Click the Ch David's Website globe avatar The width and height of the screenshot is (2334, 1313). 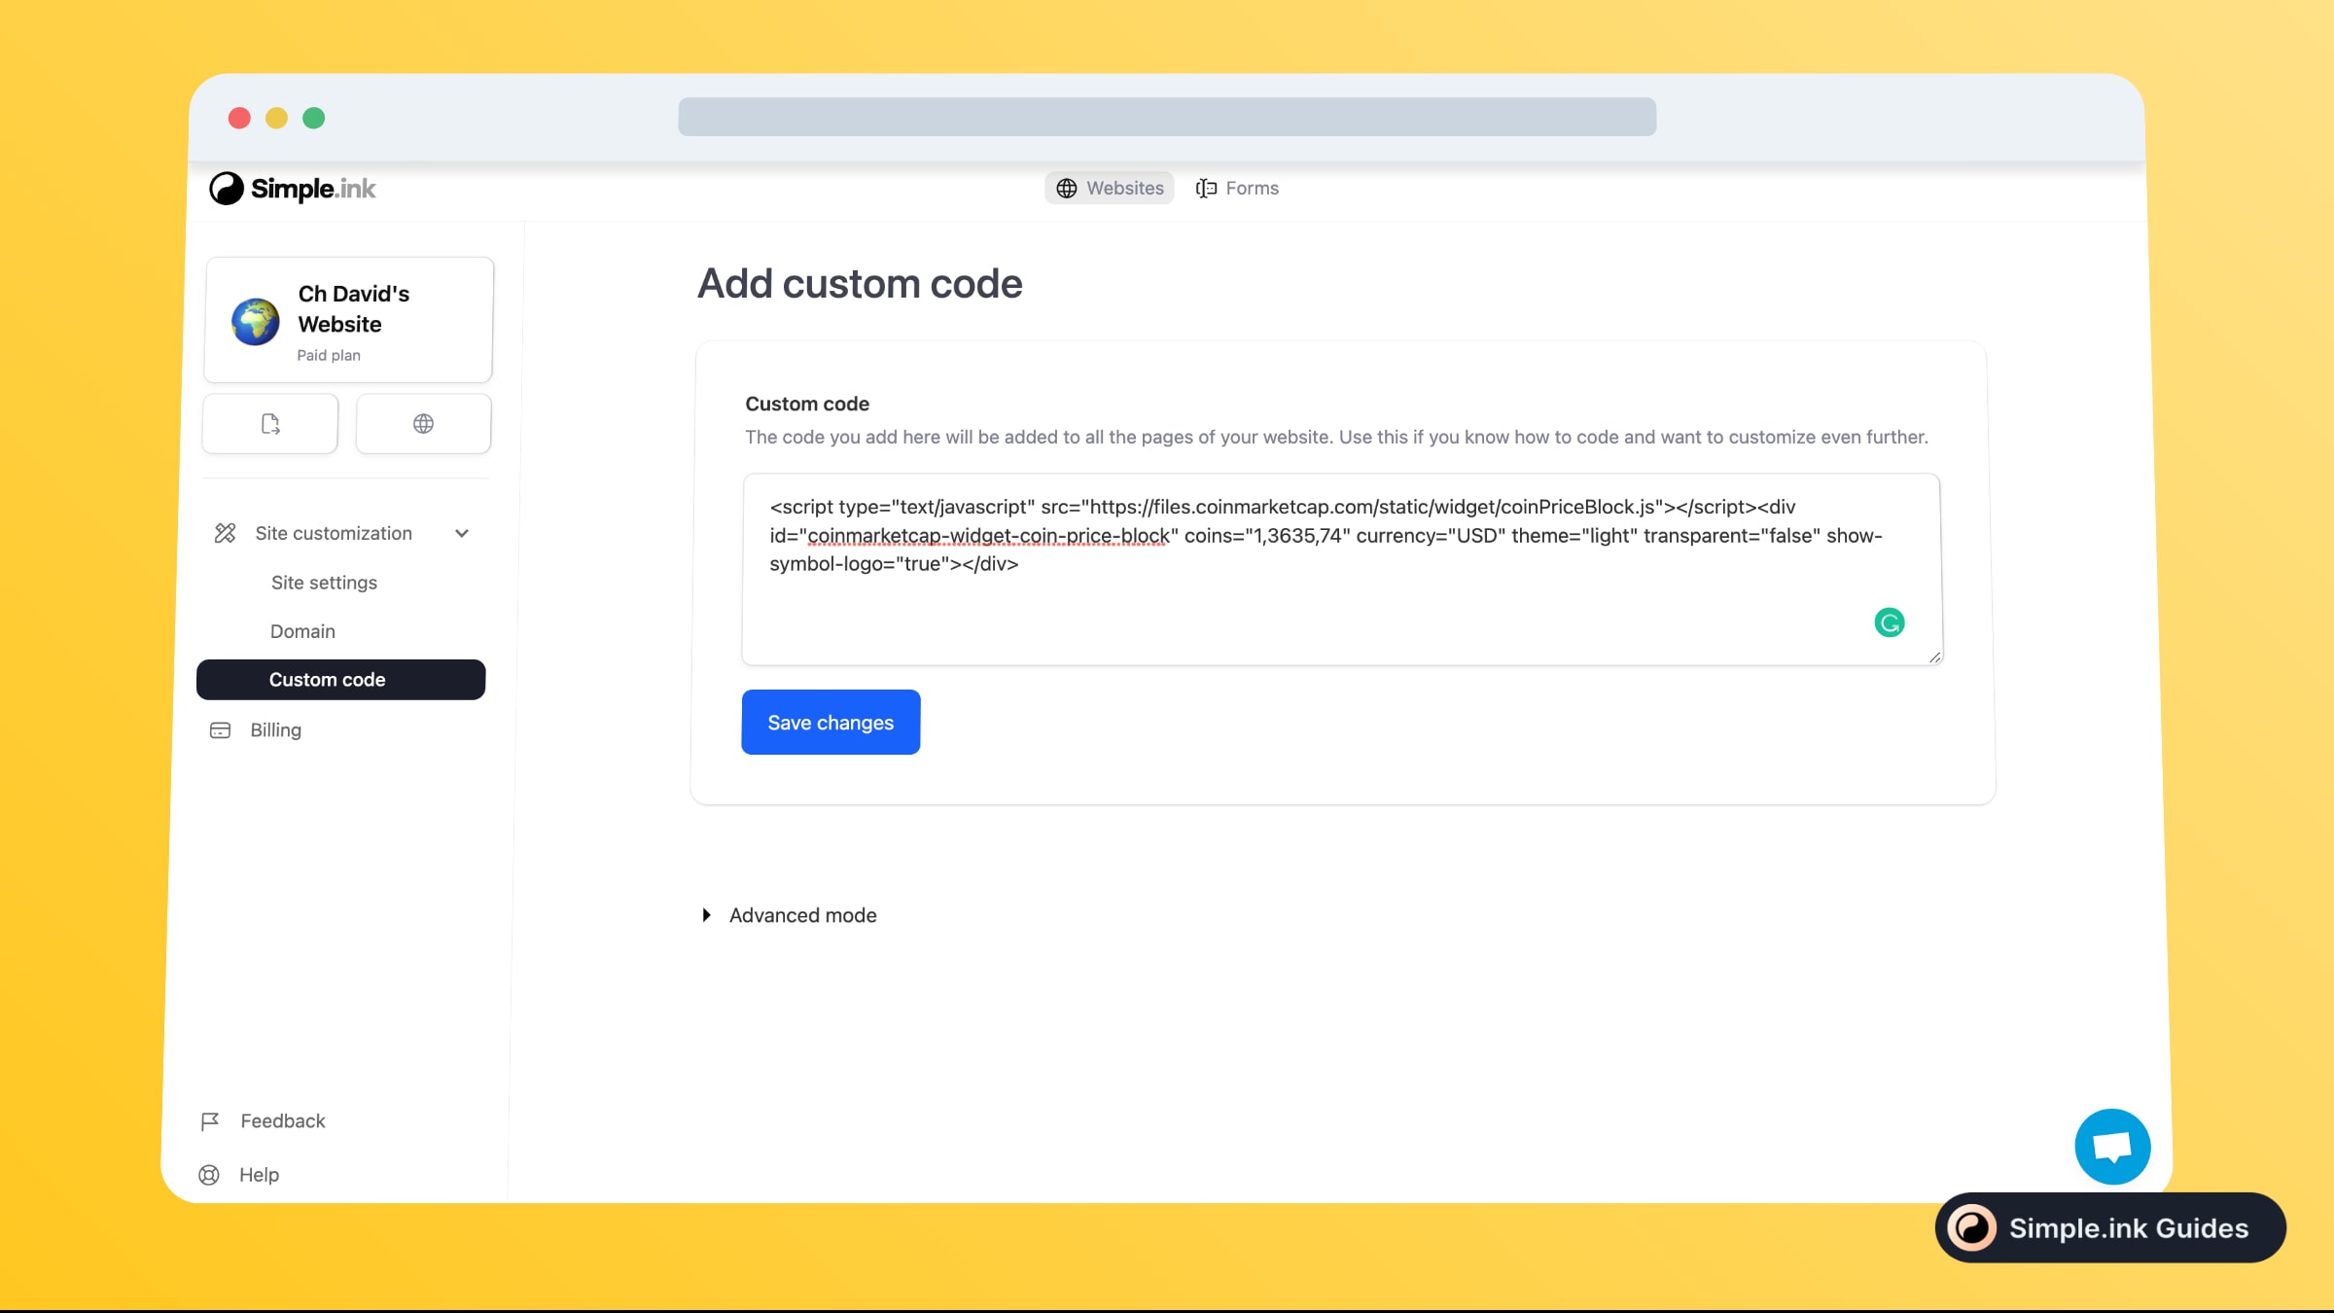pyautogui.click(x=256, y=322)
